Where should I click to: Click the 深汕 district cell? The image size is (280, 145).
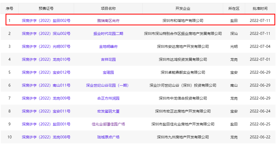234,34
